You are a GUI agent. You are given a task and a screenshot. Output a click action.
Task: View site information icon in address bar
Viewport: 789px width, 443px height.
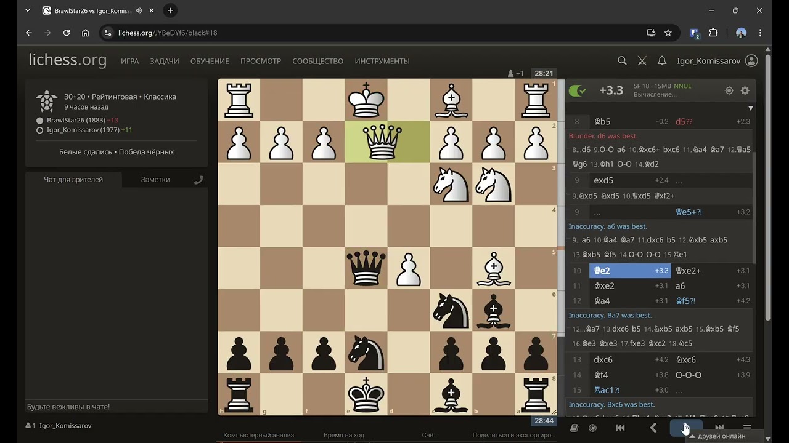coord(108,33)
